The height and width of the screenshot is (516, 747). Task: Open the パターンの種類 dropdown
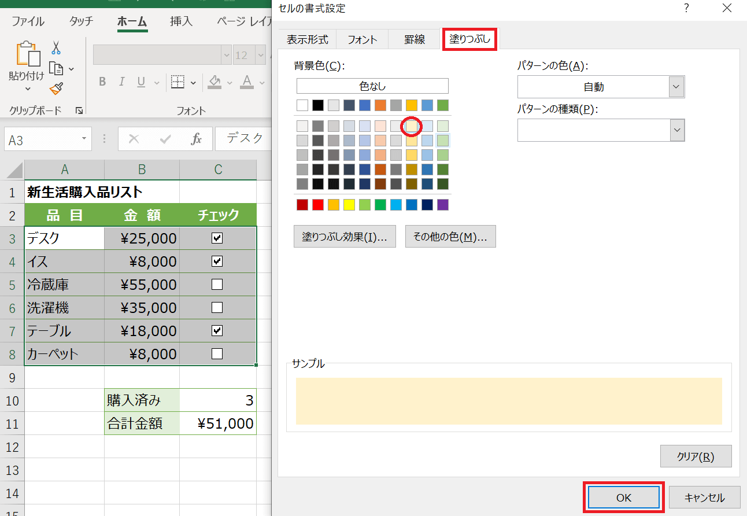click(x=676, y=130)
